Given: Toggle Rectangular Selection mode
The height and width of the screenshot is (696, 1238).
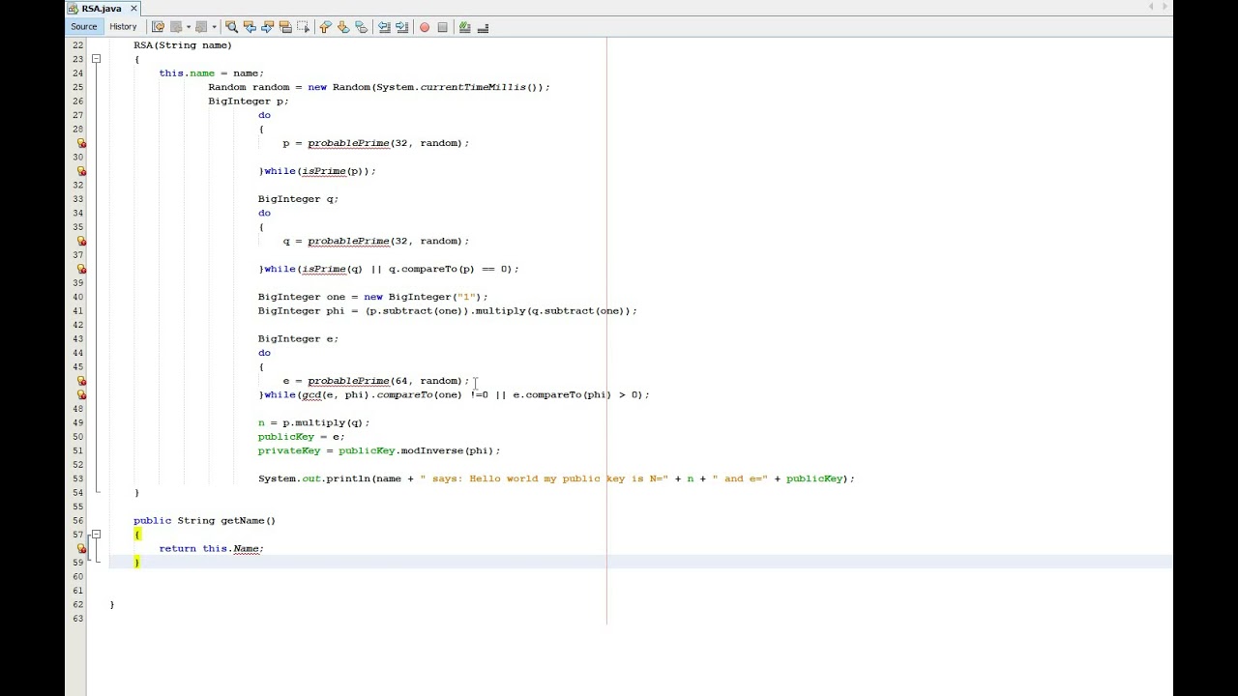Looking at the screenshot, I should [x=304, y=27].
